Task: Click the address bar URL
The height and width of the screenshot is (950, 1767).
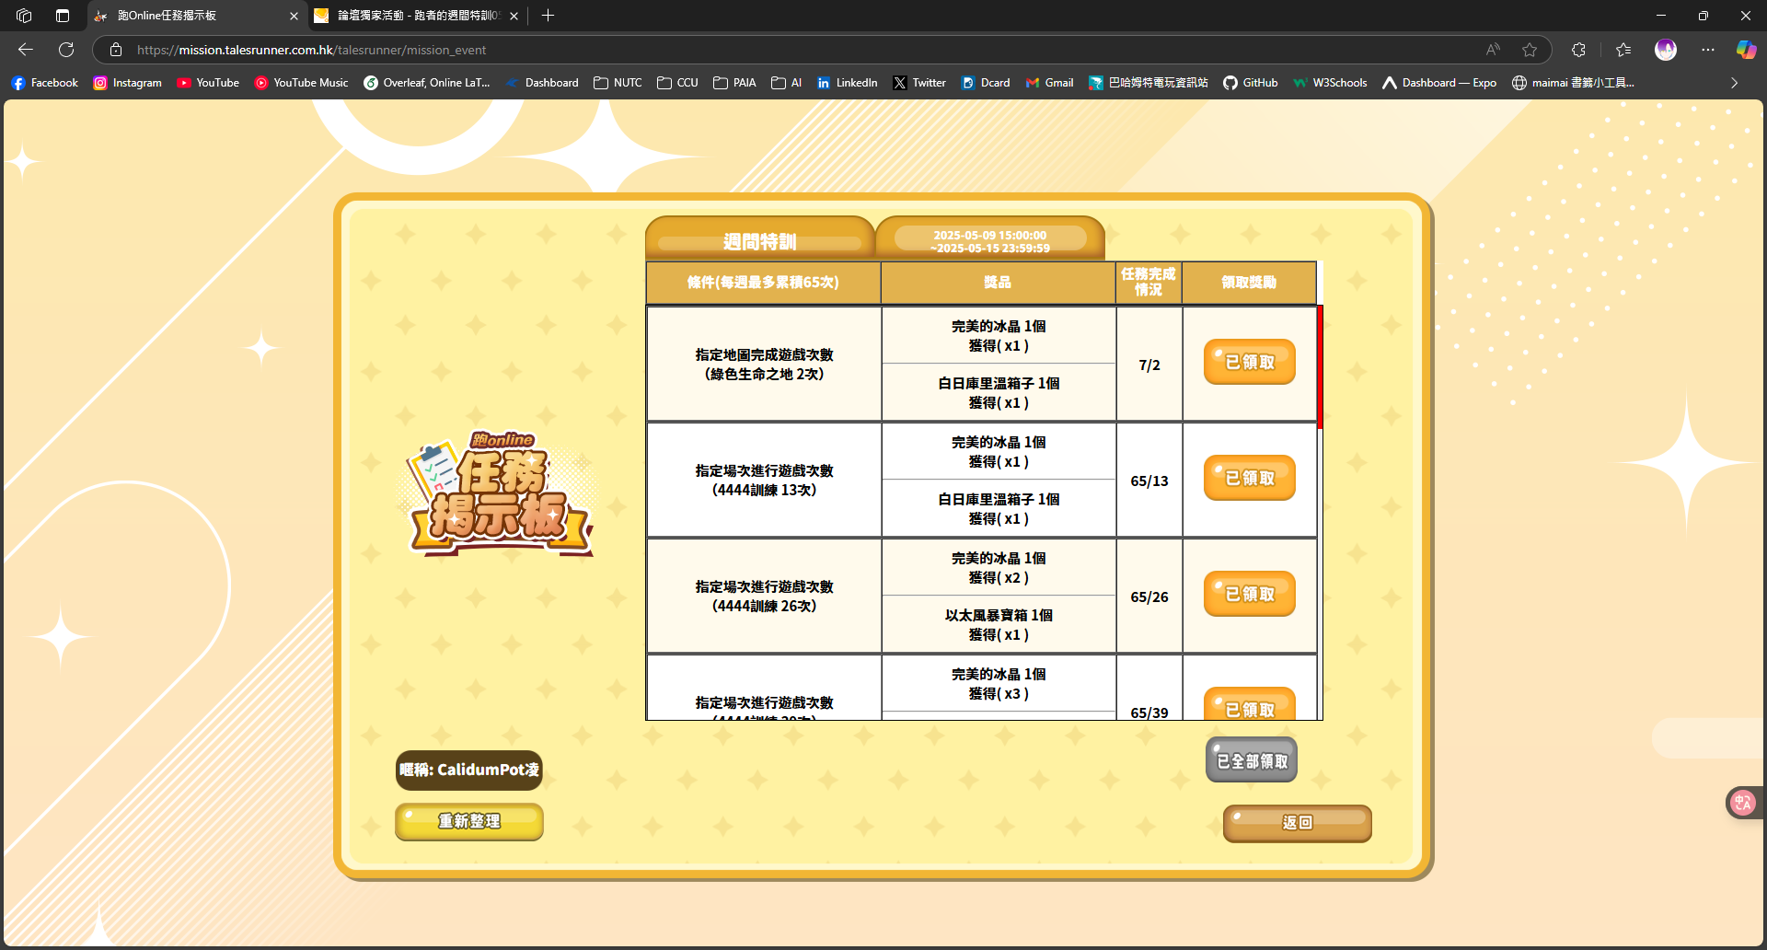Action: 311,50
